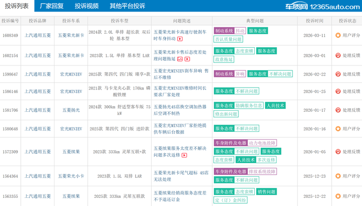Play video icon in complaint 1608349 row
This screenshot has height=206, width=362.
pyautogui.click(x=180, y=39)
